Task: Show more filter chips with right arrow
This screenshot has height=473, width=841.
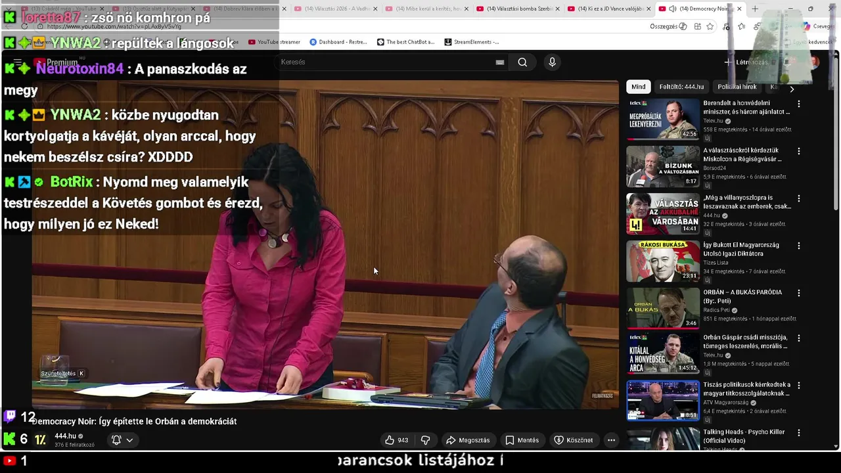Action: 792,89
